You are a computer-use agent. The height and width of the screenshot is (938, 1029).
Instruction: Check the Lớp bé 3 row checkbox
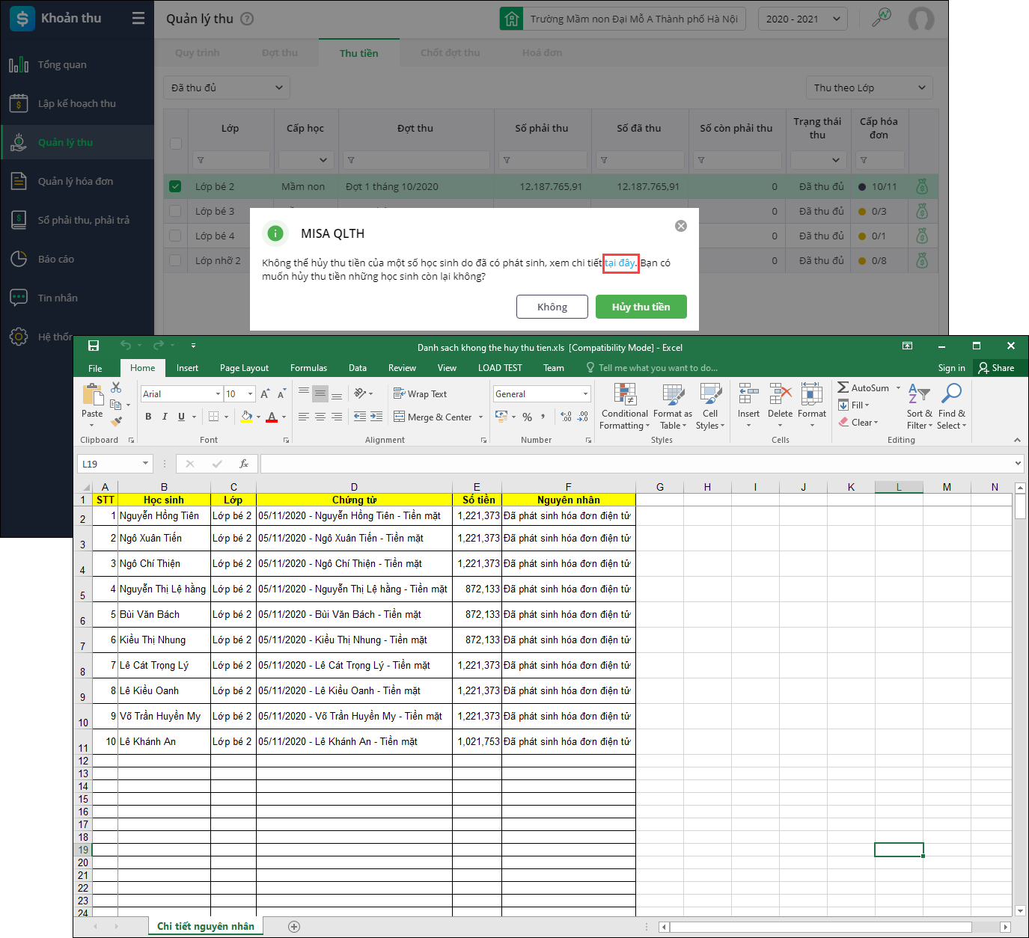(x=175, y=212)
